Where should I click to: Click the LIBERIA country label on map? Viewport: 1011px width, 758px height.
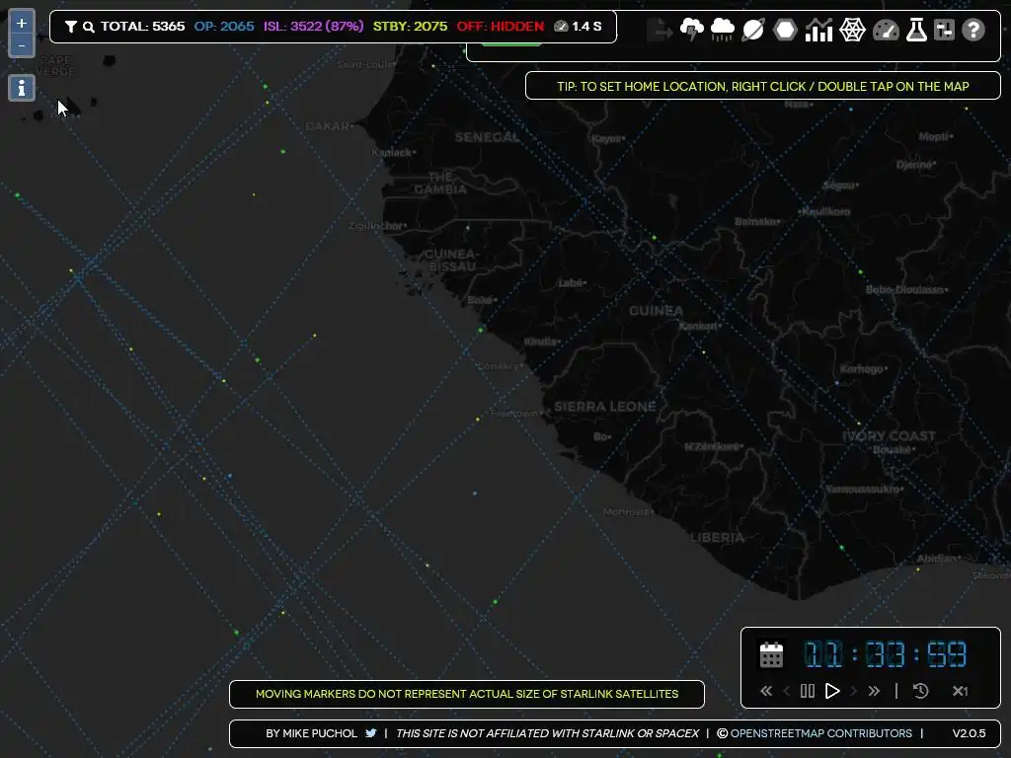coord(717,538)
